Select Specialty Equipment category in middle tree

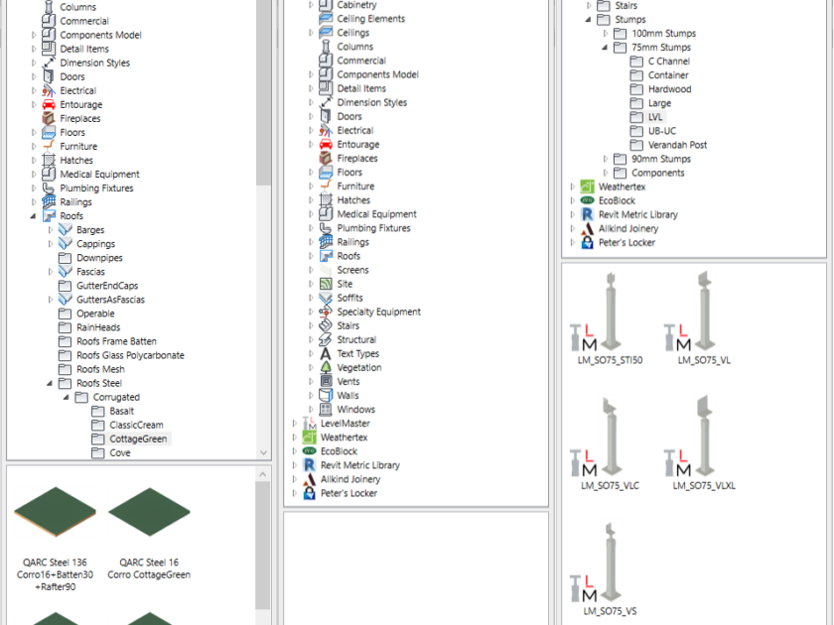pyautogui.click(x=378, y=312)
